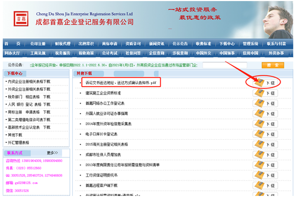Click 电子口岸IC卡登记表 file name
The width and height of the screenshot is (296, 197).
[x=101, y=134]
